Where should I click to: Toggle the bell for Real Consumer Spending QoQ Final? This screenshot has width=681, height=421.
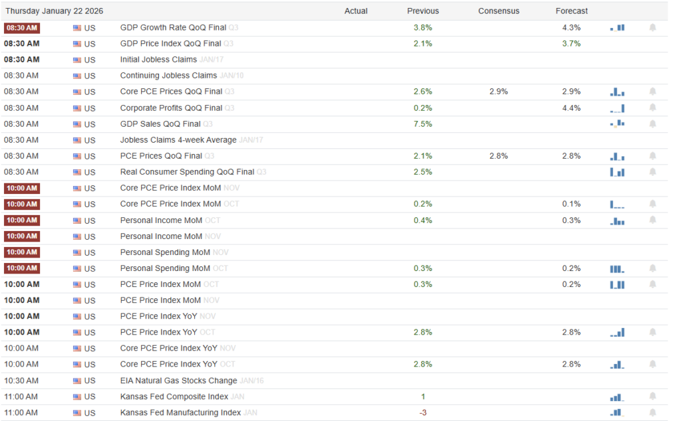pyautogui.click(x=652, y=172)
